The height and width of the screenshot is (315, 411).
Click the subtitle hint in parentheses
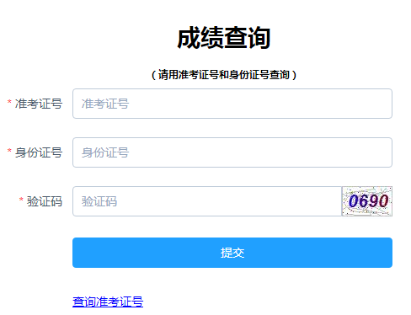224,75
